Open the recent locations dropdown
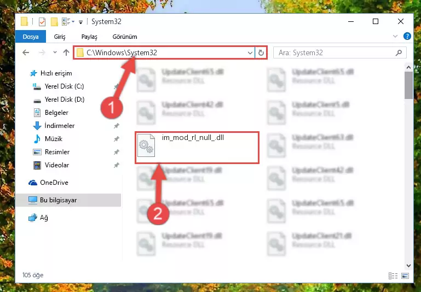The height and width of the screenshot is (292, 421). [55, 52]
